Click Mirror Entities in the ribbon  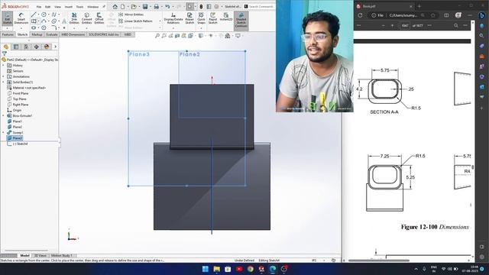(131, 15)
